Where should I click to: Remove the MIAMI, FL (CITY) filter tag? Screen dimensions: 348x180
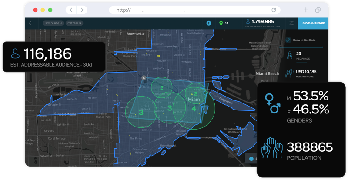pos(61,23)
